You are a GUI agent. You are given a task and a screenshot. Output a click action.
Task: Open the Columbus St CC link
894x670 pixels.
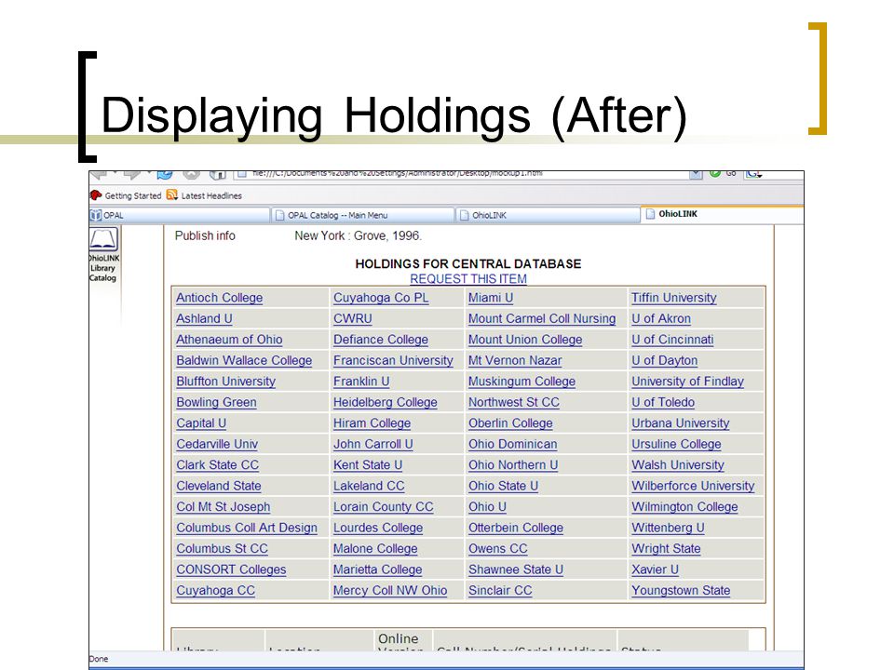[222, 549]
